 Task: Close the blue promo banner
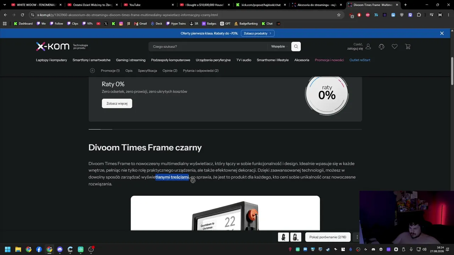click(x=442, y=33)
